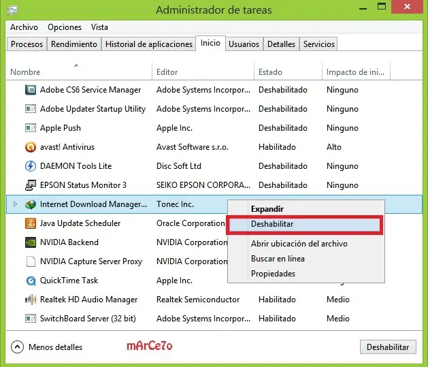Image resolution: width=428 pixels, height=367 pixels.
Task: Click the DAEMON Tools Lite lightning icon
Action: click(x=31, y=166)
